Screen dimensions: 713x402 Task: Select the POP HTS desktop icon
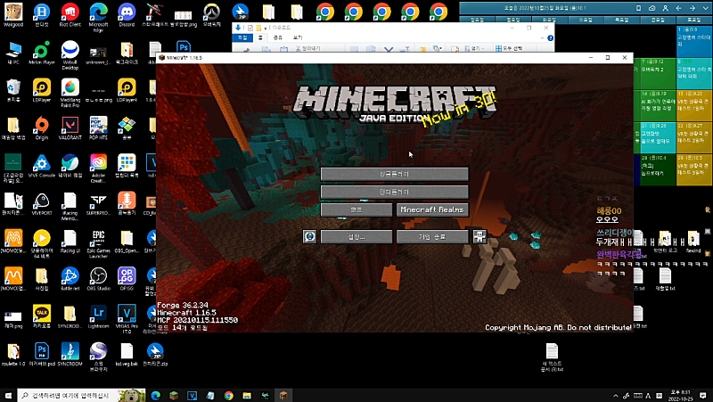click(x=98, y=128)
